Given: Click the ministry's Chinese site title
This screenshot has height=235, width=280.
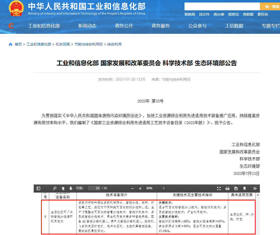Looking at the screenshot, I should tap(87, 6).
